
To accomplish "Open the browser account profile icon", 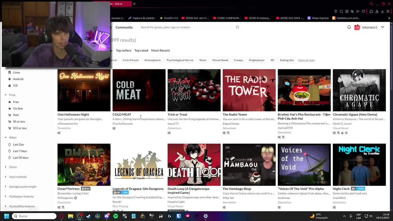I will click(x=377, y=11).
